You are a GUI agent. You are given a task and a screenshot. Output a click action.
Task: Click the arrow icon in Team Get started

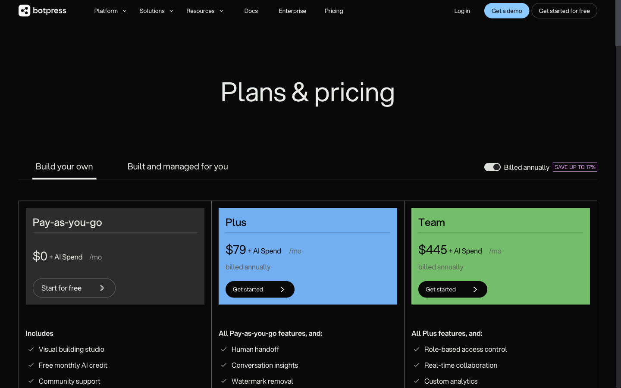475,289
